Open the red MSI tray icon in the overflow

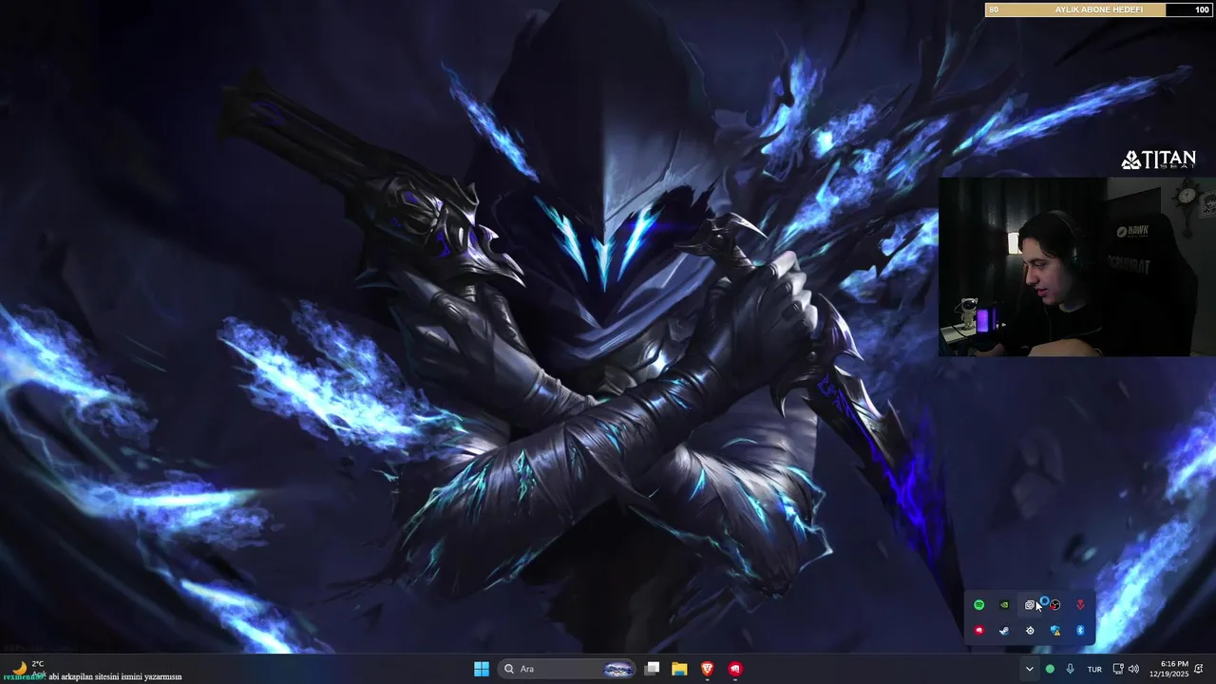(979, 631)
